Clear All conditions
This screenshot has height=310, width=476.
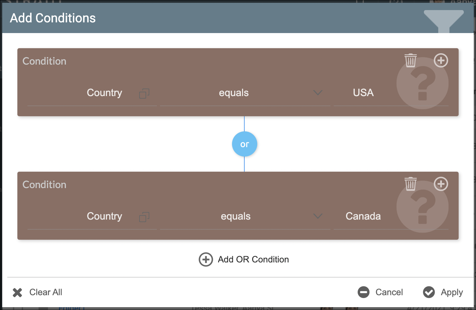38,292
